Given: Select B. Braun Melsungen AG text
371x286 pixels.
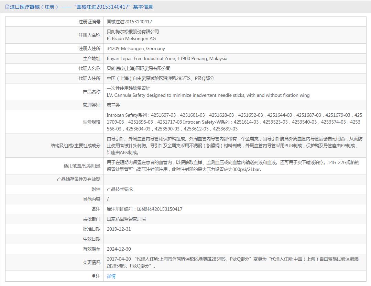Looking at the screenshot, I should tap(131, 38).
